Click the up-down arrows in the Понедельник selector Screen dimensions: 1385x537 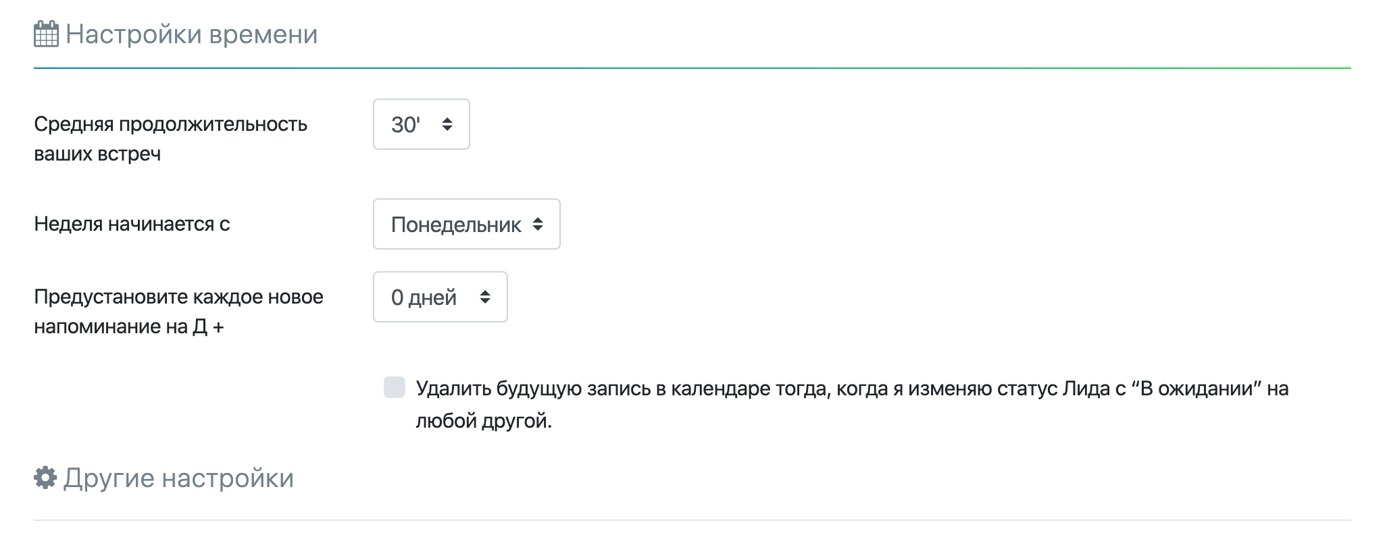coord(538,224)
